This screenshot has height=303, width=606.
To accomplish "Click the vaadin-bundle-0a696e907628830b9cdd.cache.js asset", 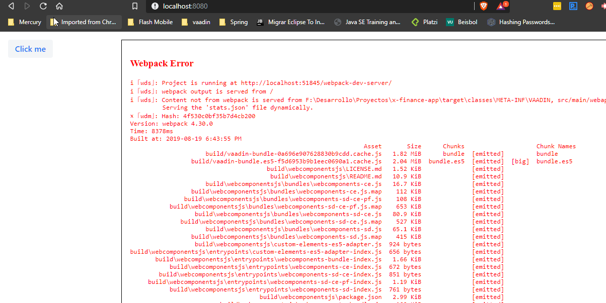I will click(293, 154).
